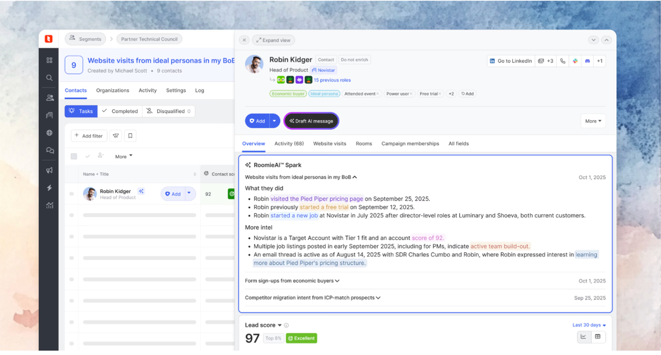Select the Completed tasks filter
The width and height of the screenshot is (661, 355).
[x=120, y=111]
